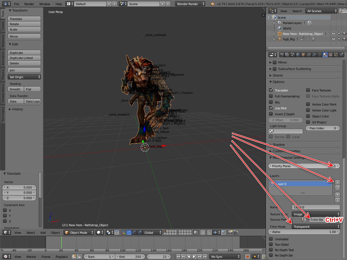Open the Modifiers wrench tab
This screenshot has height=260, width=347.
pyautogui.click(x=314, y=55)
